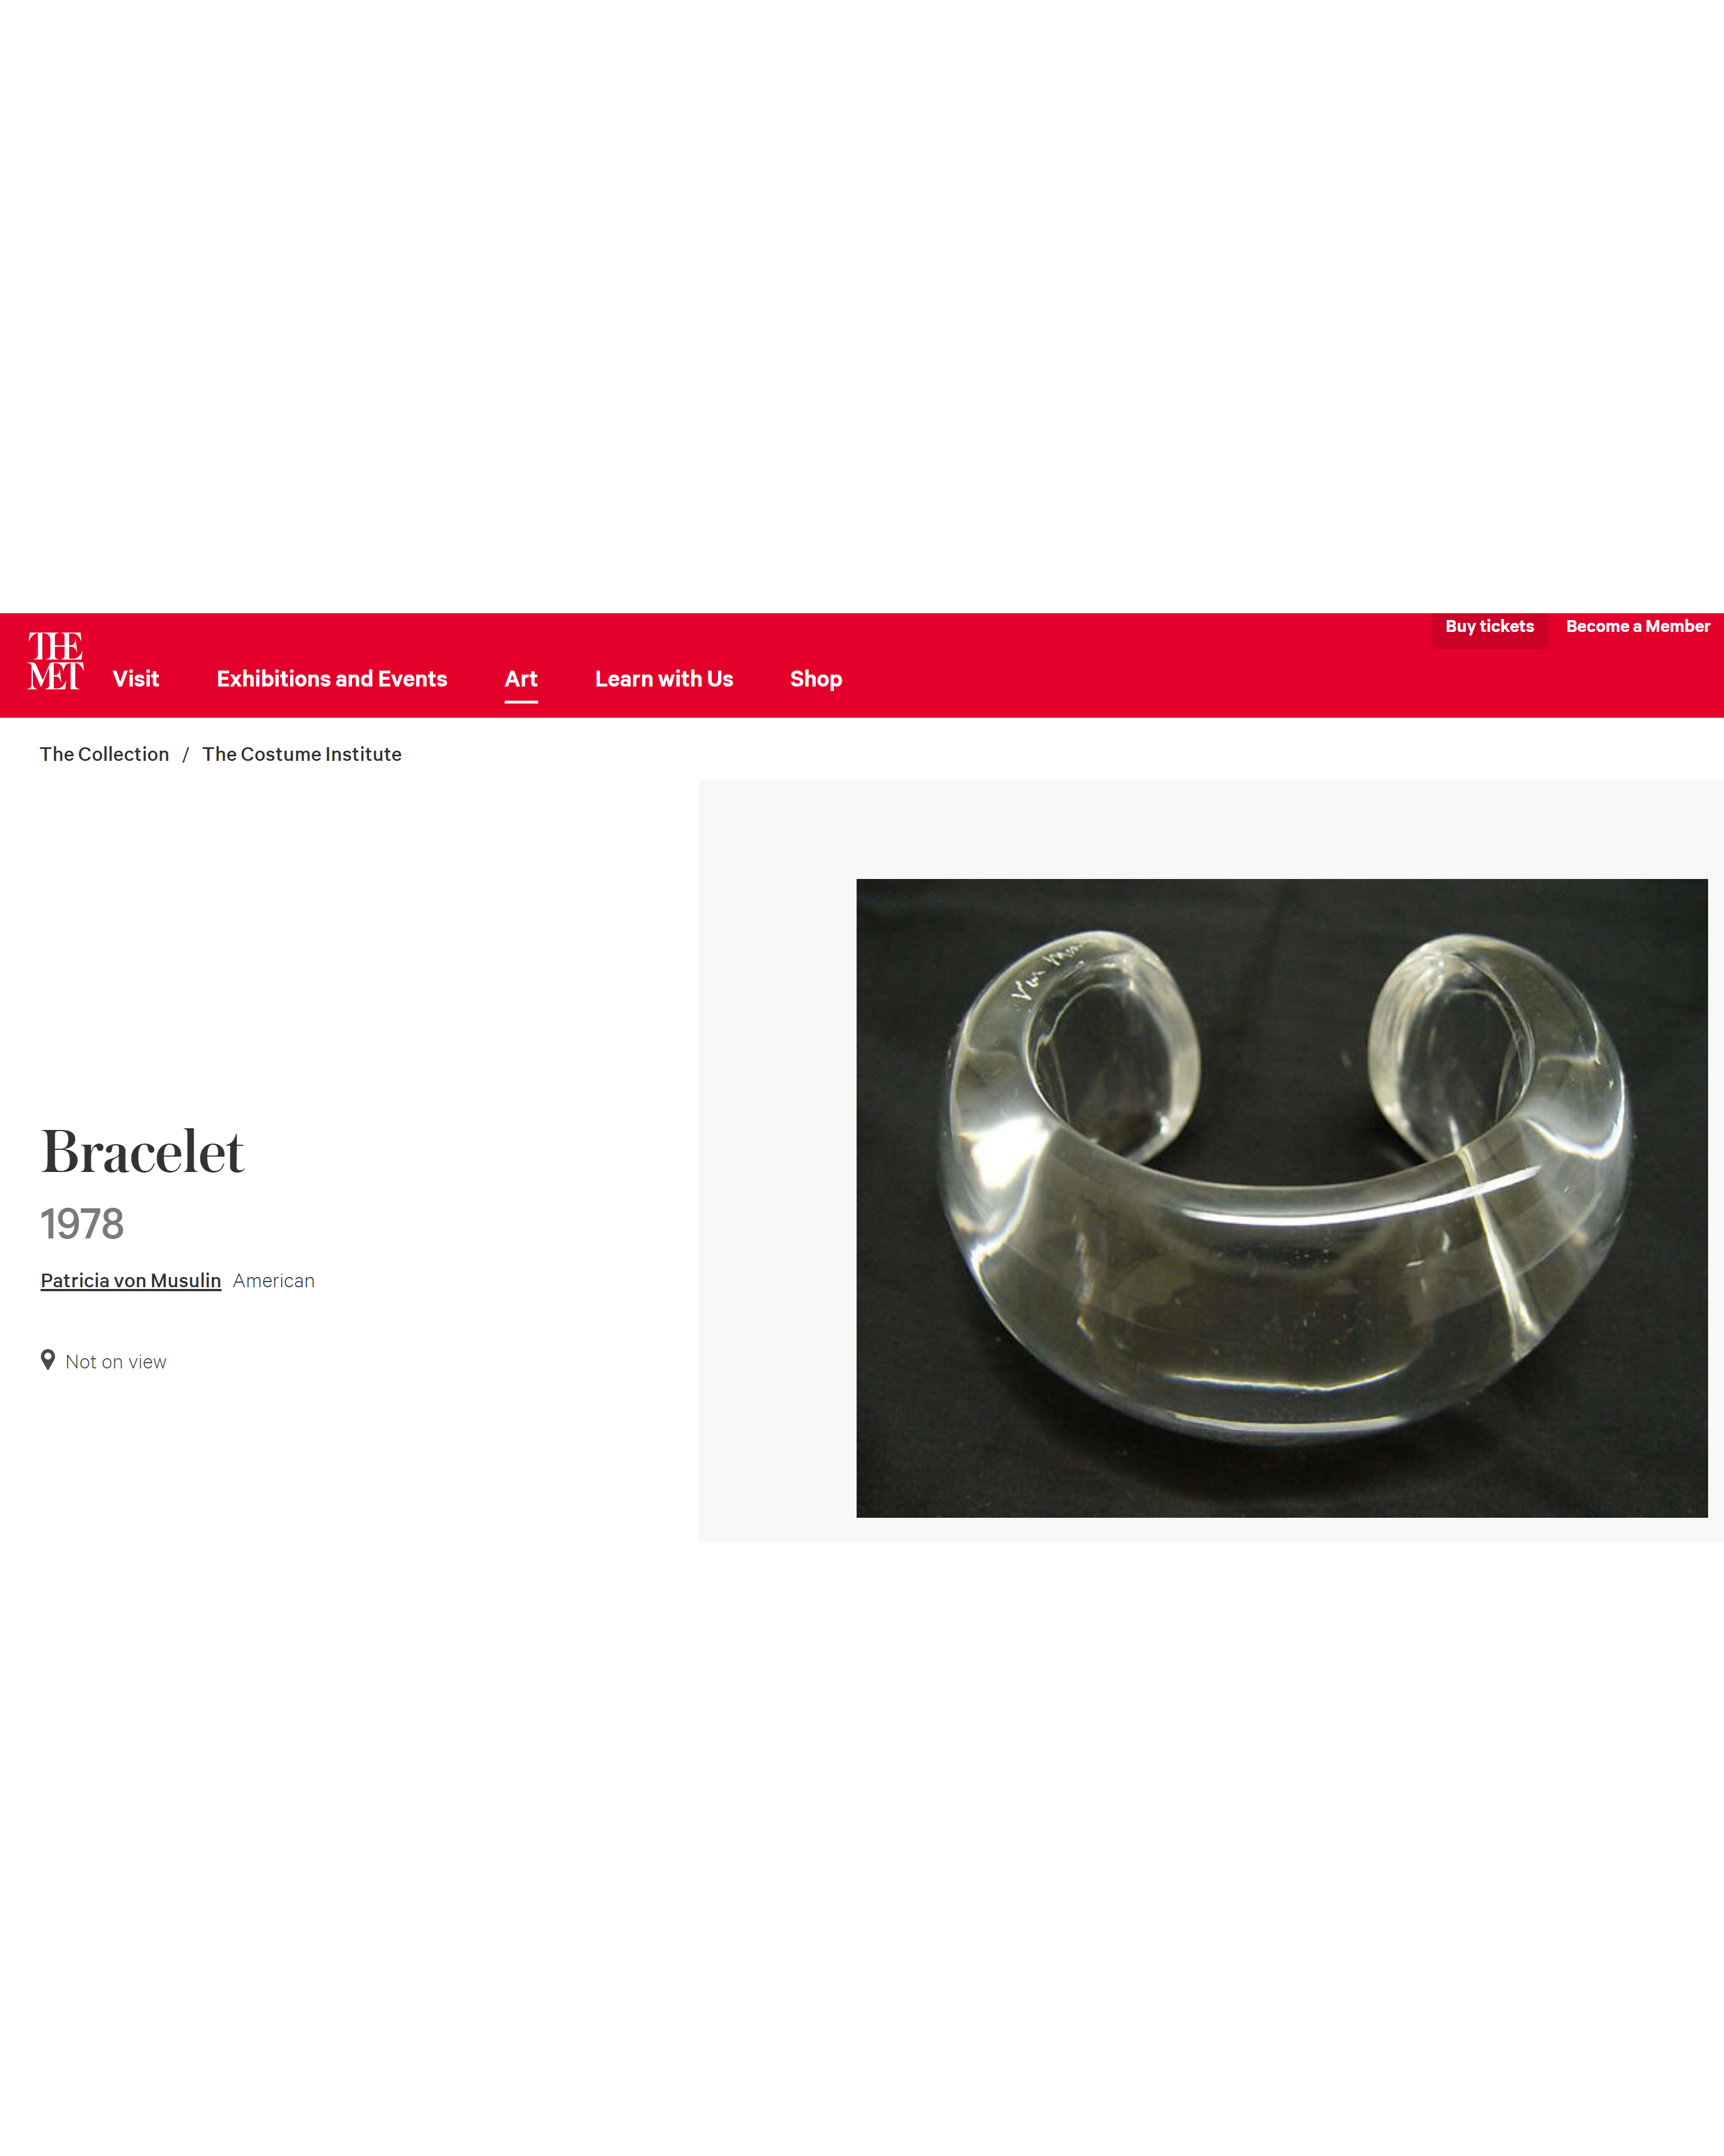Open the clear bracelet photograph

coord(1281,1197)
